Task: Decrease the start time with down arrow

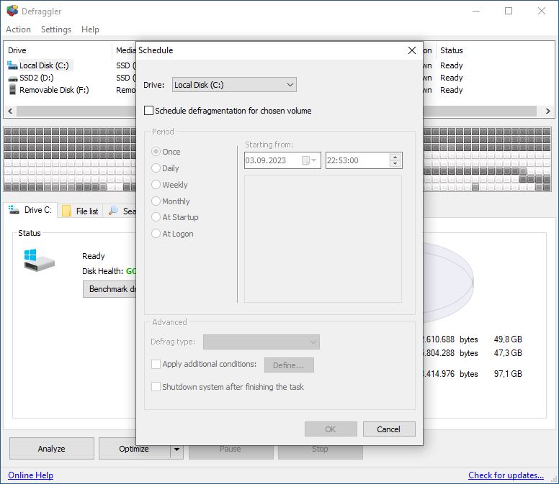Action: (x=395, y=164)
